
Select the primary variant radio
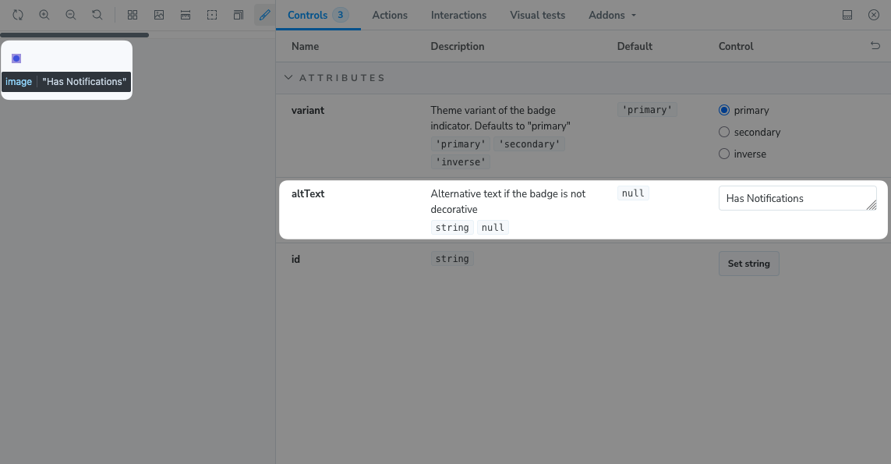[723, 110]
